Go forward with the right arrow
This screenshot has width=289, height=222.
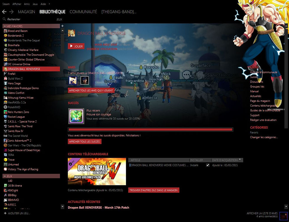(12, 12)
